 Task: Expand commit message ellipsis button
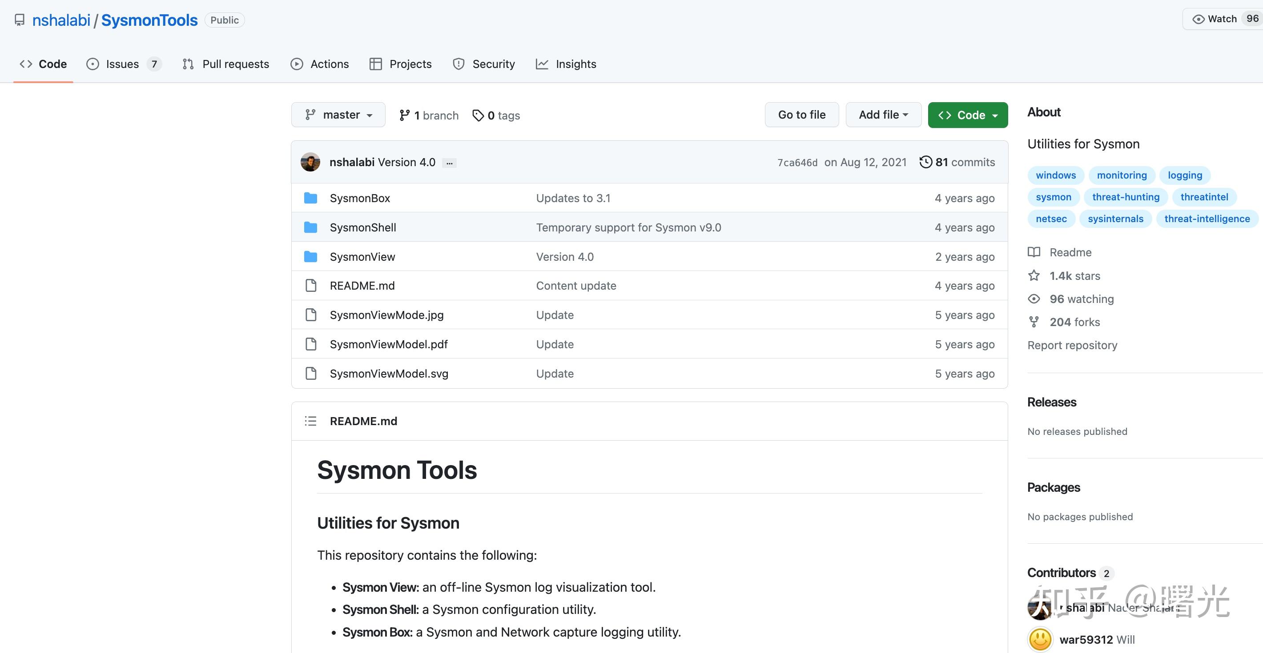(x=449, y=163)
